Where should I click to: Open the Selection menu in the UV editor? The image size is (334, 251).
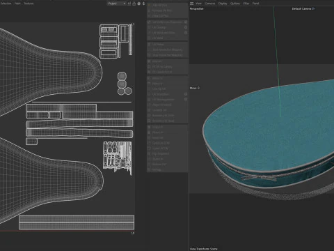click(6, 3)
